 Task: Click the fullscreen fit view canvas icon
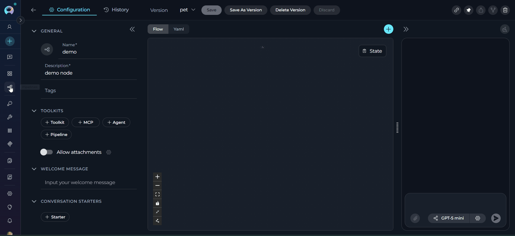(157, 194)
